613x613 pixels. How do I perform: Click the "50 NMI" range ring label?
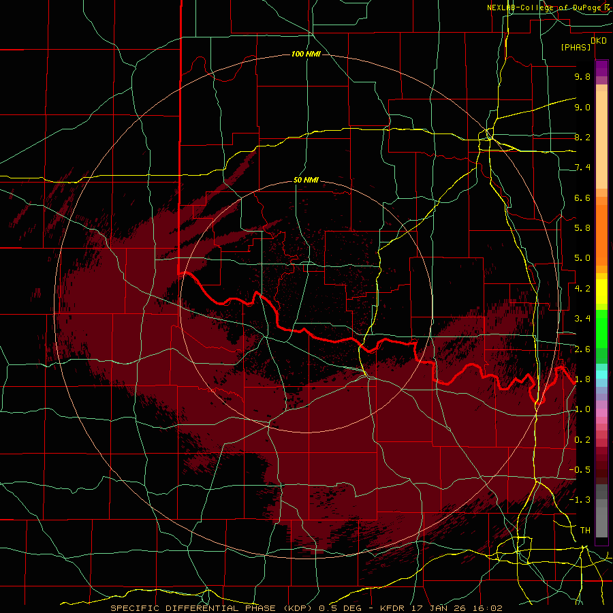tap(306, 180)
